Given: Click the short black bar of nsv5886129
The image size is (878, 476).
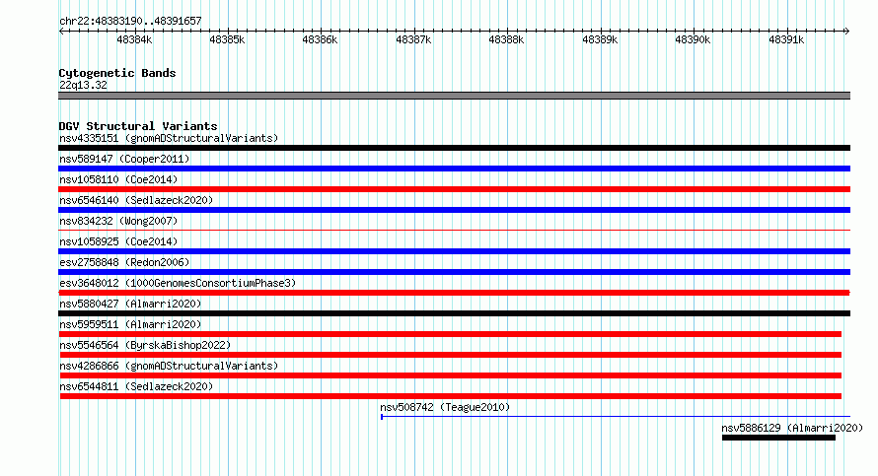Looking at the screenshot, I should [778, 438].
